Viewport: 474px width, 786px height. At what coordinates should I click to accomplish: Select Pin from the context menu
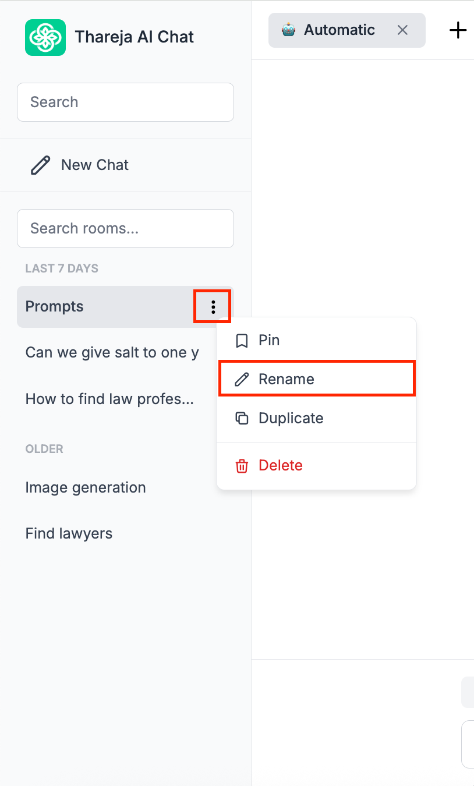click(x=269, y=341)
